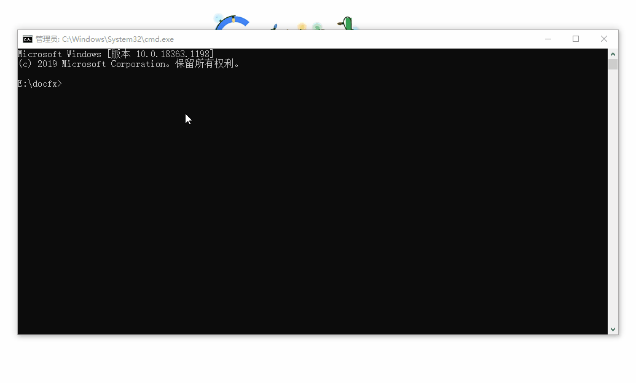Click the empty scrollbar track below thumb
Viewport: 636px width, 383px height.
point(613,197)
